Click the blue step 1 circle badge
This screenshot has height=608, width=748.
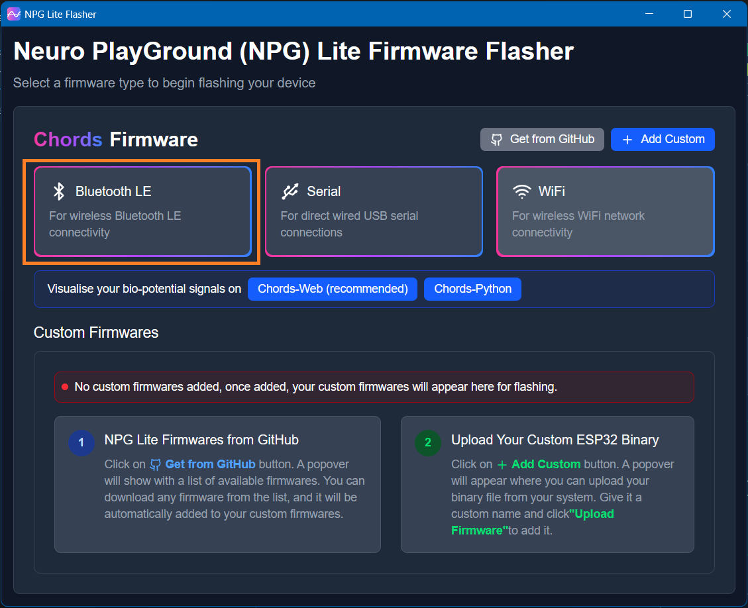click(x=81, y=443)
